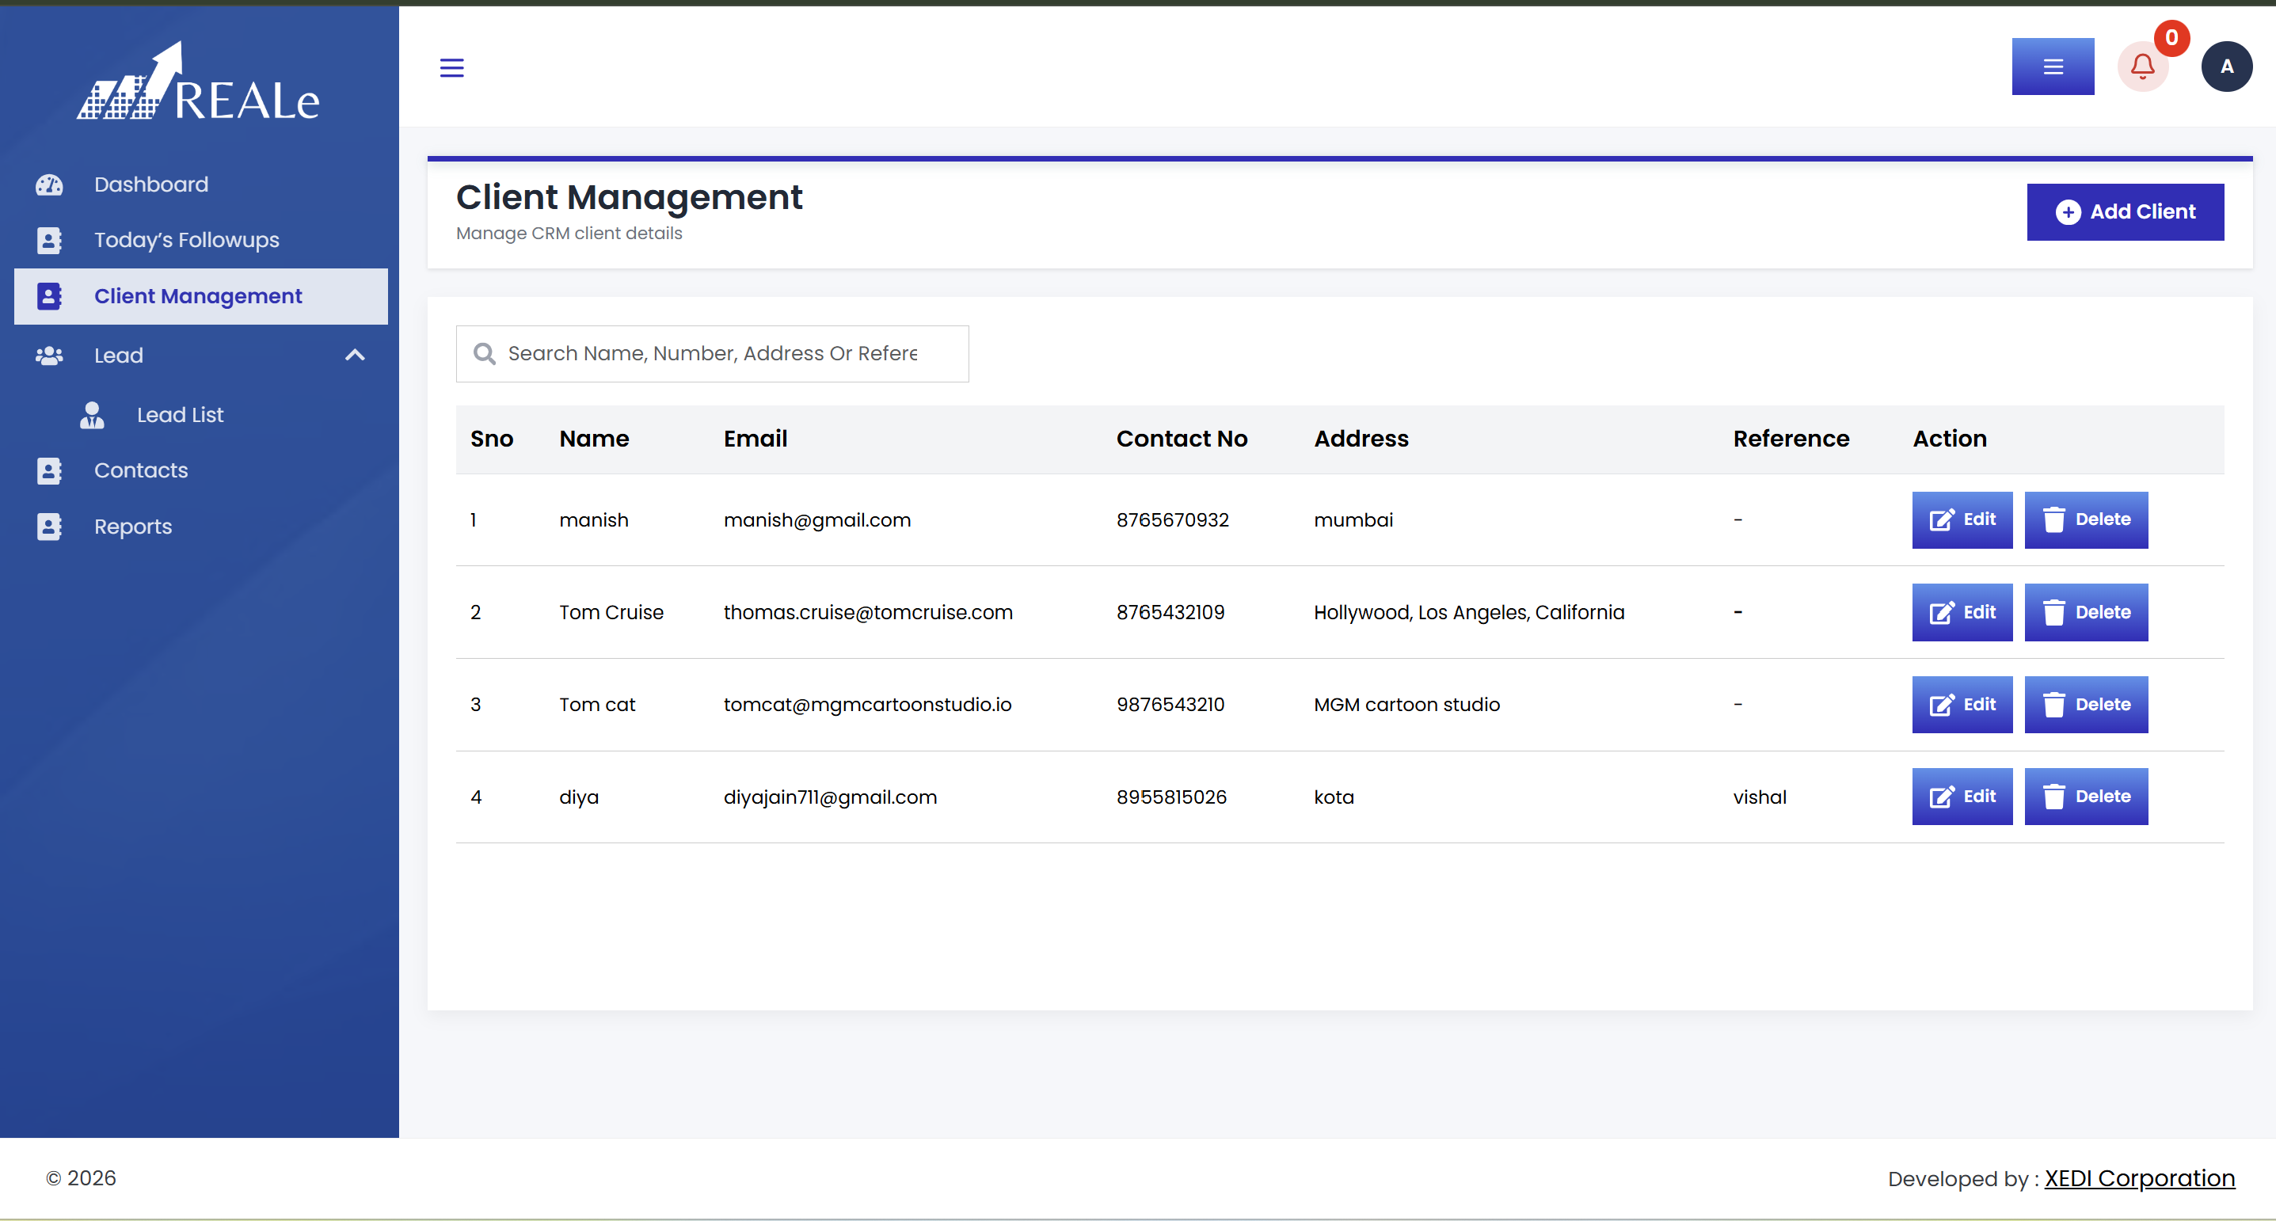2276x1221 pixels.
Task: Click contact number 8955815026
Action: [1170, 797]
